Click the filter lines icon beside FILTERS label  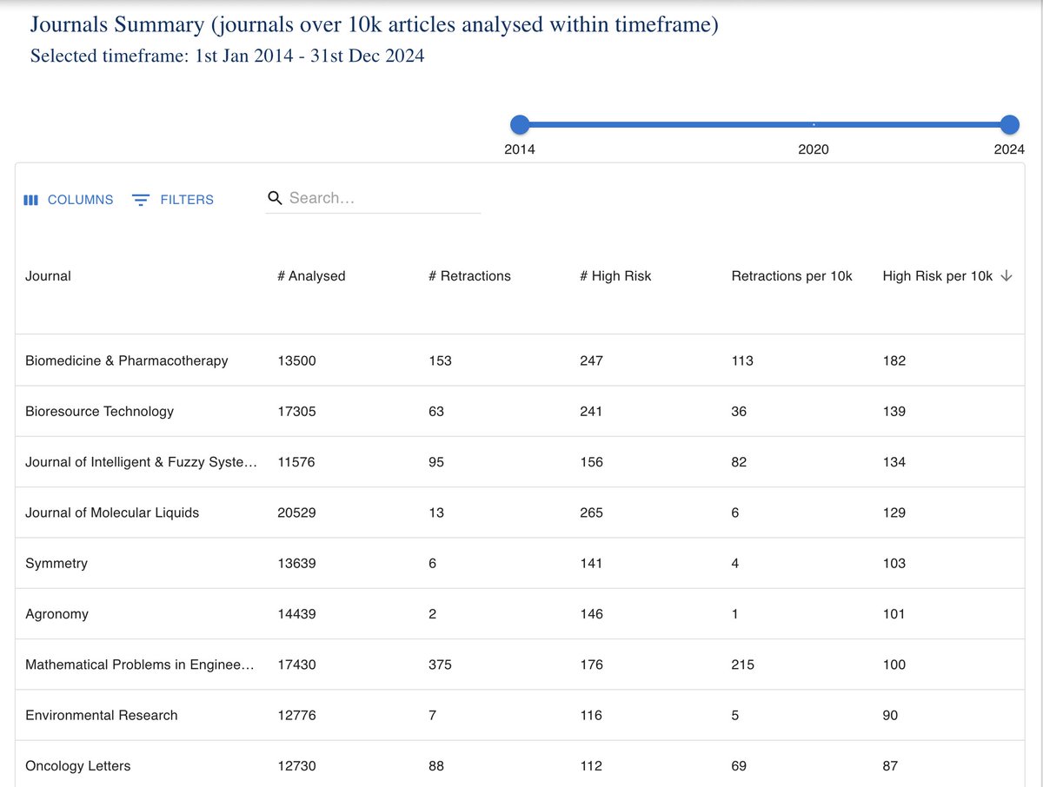(x=140, y=199)
